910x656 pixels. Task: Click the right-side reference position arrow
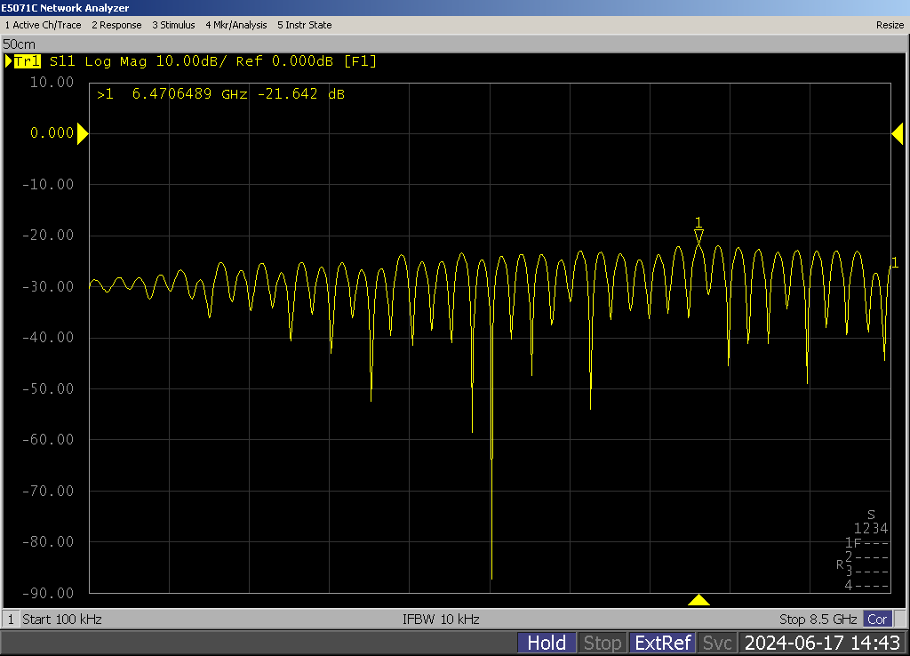(897, 133)
